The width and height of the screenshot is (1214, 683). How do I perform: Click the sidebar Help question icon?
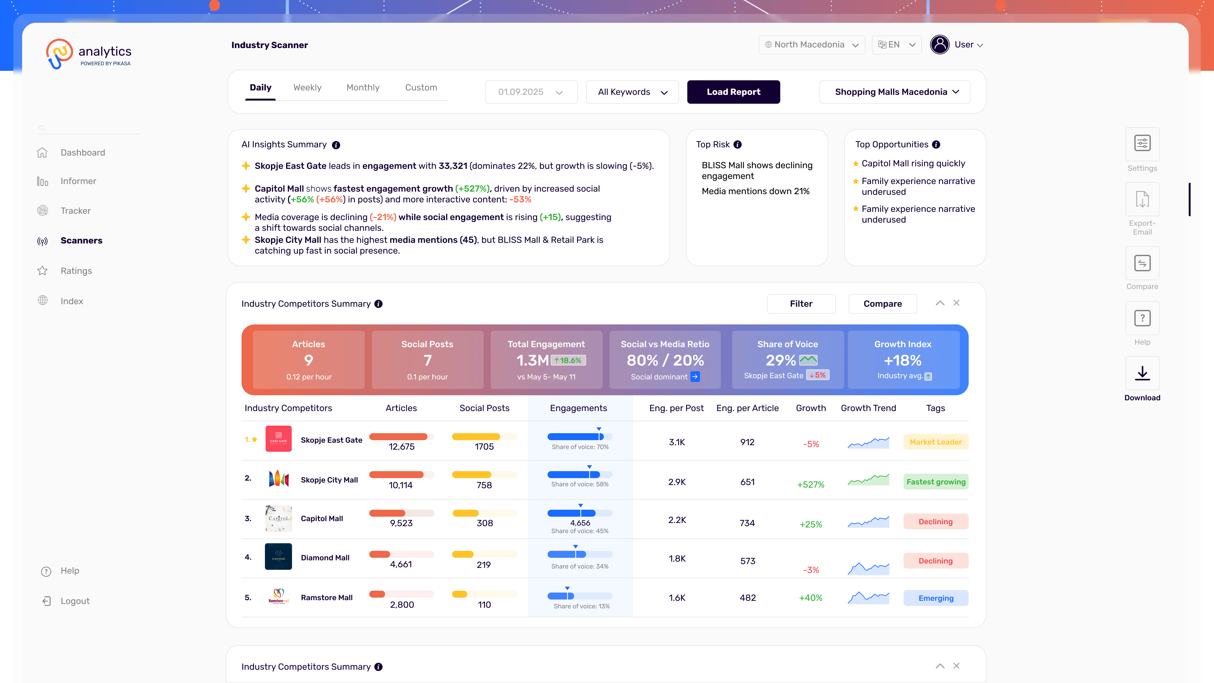coord(46,571)
